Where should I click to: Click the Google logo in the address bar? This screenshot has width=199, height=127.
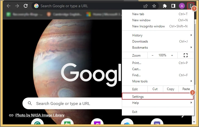[x=36, y=6]
